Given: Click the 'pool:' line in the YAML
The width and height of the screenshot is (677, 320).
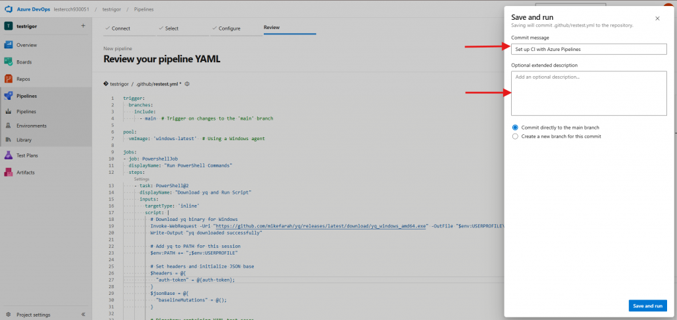Looking at the screenshot, I should coord(130,132).
